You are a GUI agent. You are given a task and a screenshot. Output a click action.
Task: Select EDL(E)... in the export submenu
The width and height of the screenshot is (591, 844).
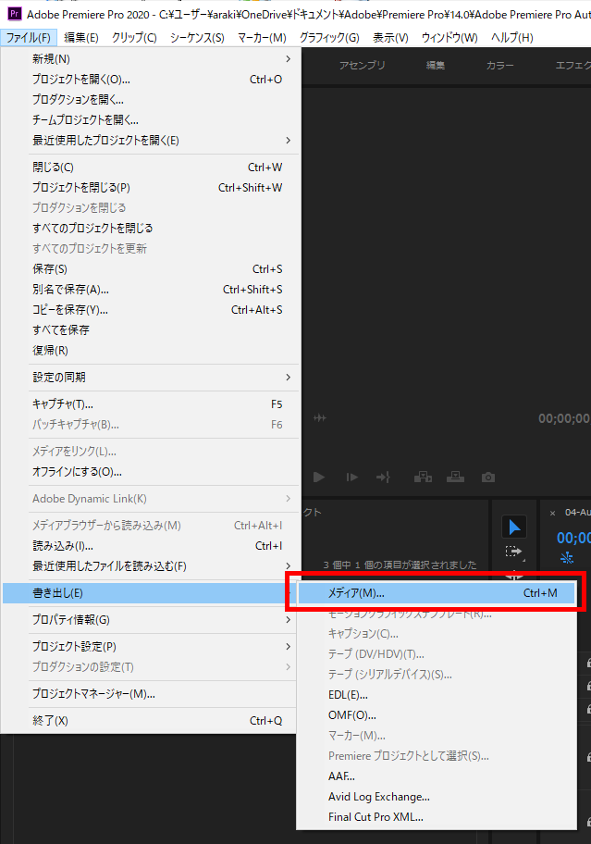point(437,695)
